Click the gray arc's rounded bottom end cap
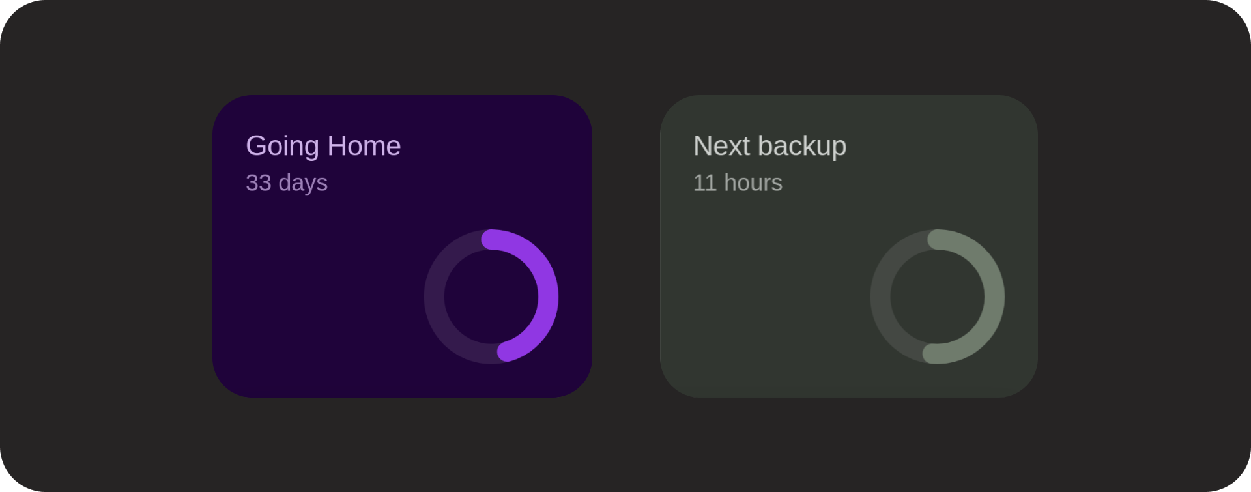This screenshot has width=1251, height=492. pos(932,353)
